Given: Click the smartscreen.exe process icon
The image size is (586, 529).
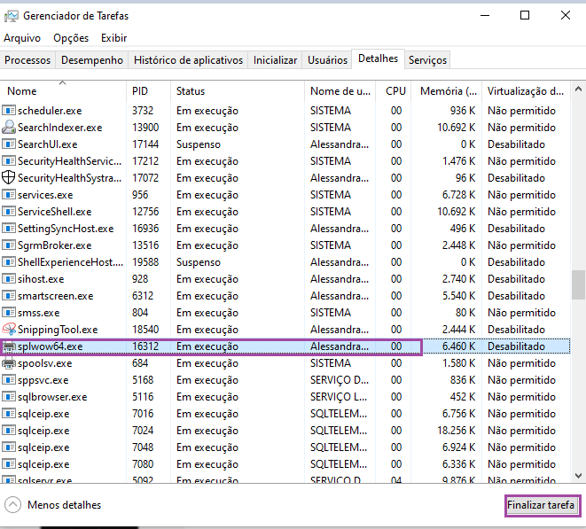Looking at the screenshot, I should [9, 295].
